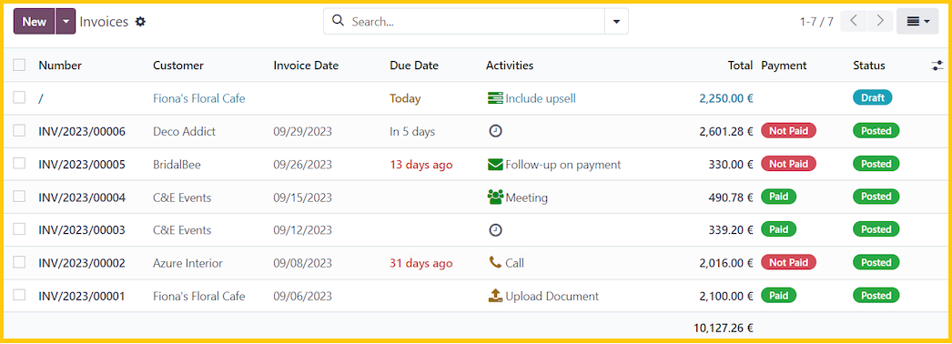
Task: Click the Today due date
Action: click(405, 98)
